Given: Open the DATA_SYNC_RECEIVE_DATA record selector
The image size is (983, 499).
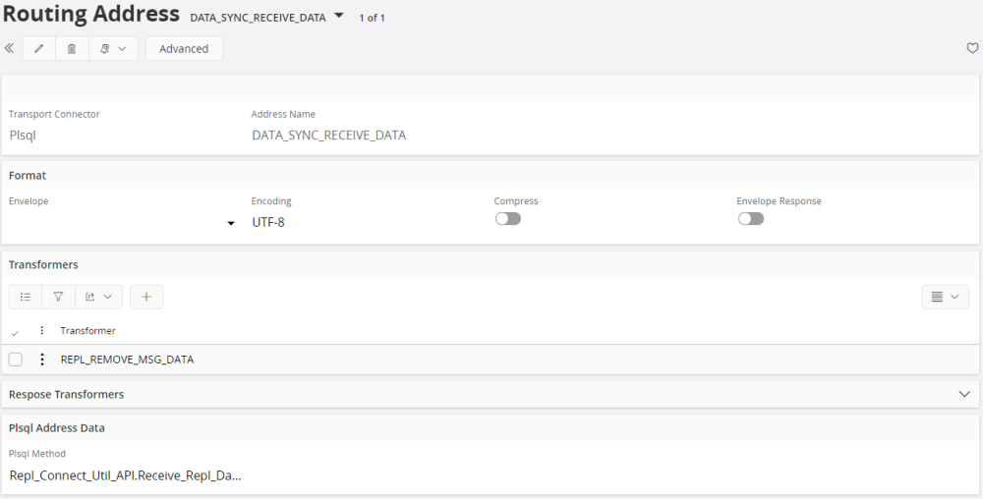Looking at the screenshot, I should (339, 16).
